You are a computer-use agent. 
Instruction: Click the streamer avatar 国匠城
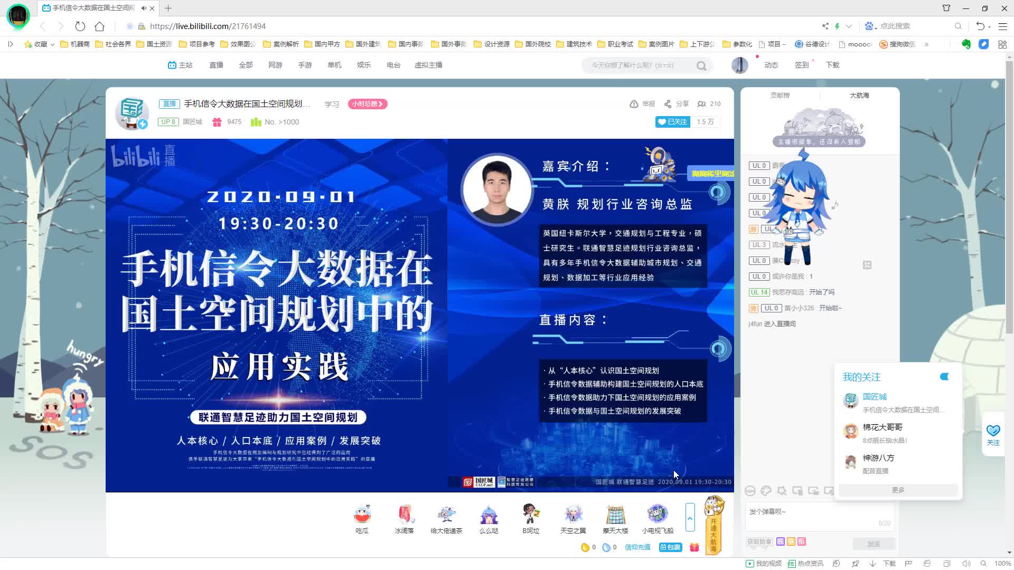click(131, 112)
